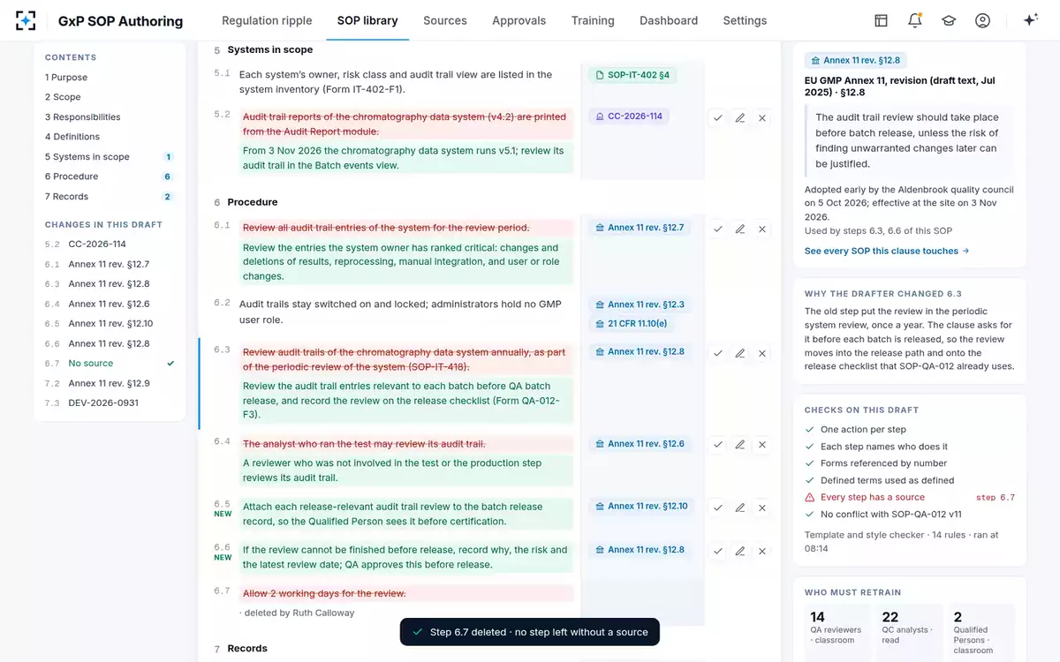Viewport: 1060px width, 662px height.
Task: Accept the change in step 6.3
Action: [718, 353]
